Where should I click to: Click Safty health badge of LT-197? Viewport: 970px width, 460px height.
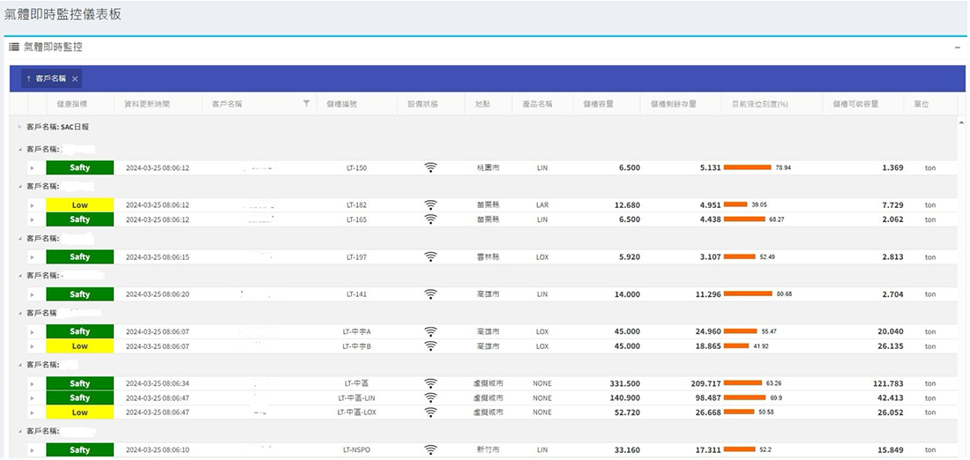click(79, 256)
